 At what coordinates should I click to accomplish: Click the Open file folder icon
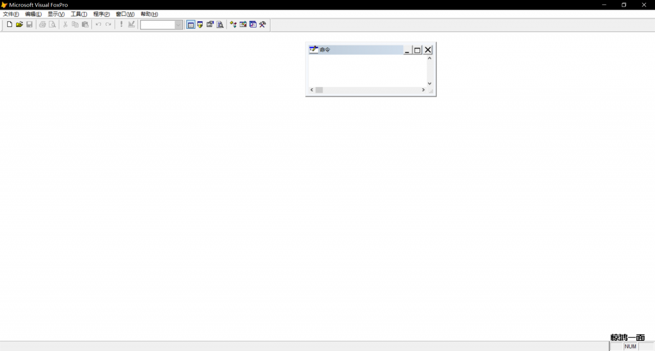click(19, 24)
